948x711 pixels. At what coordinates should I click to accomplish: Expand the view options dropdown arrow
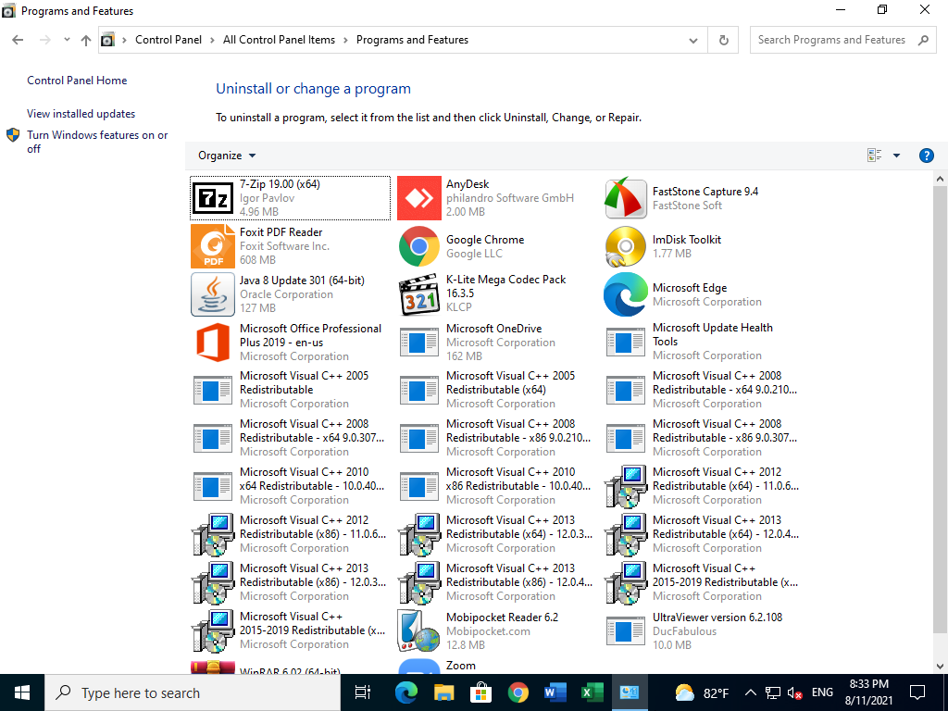(896, 156)
